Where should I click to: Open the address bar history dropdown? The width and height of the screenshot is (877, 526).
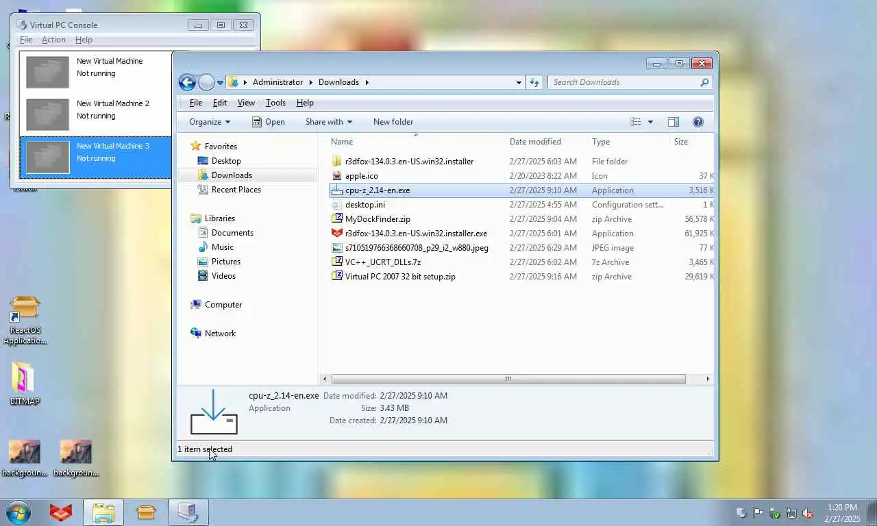tap(519, 82)
